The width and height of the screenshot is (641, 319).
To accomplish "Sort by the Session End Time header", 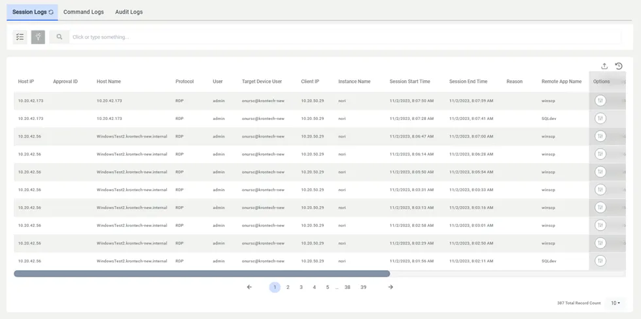I will pos(468,82).
